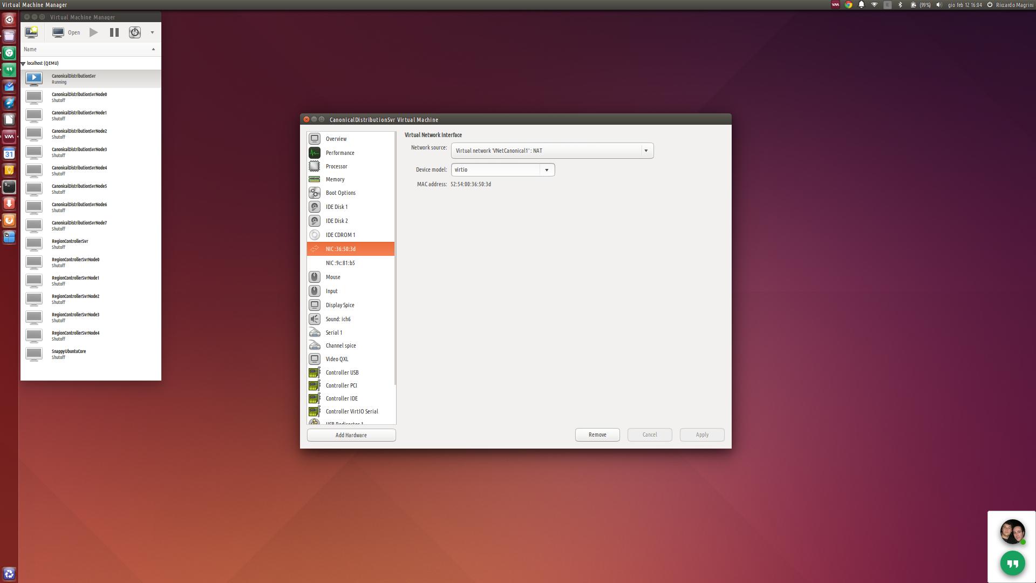Screen dimensions: 1036x583
Task: Select the RegionControllerSvr VM
Action: pyautogui.click(x=91, y=244)
